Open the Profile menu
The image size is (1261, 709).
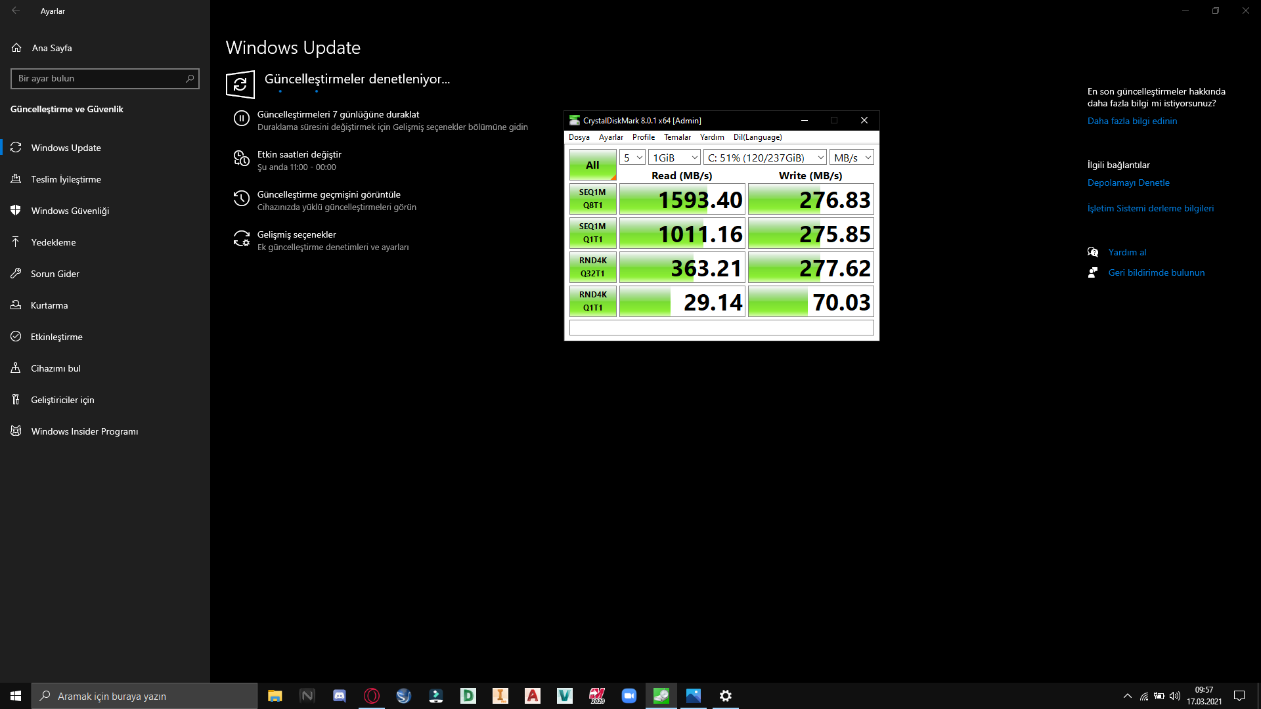click(643, 137)
